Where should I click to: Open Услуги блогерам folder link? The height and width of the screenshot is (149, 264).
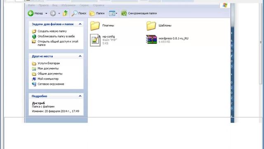coord(49,63)
